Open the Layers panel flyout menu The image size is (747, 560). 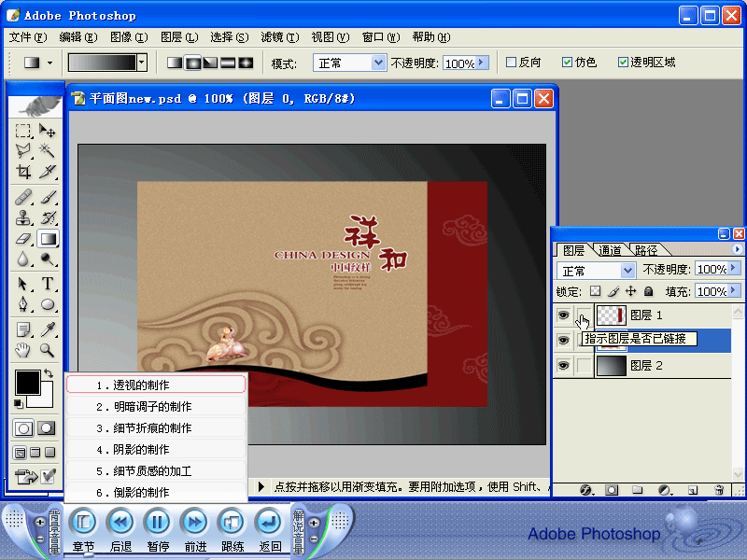click(737, 249)
